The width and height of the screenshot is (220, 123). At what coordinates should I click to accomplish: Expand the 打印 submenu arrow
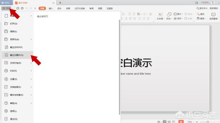(x=31, y=71)
